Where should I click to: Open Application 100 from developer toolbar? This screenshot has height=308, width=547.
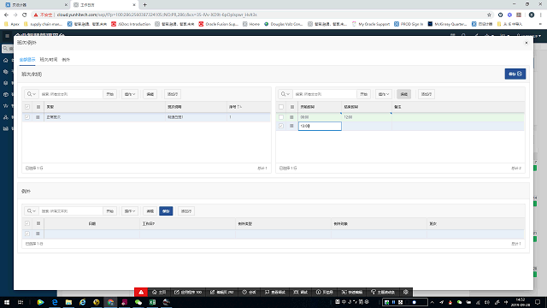tap(188, 292)
